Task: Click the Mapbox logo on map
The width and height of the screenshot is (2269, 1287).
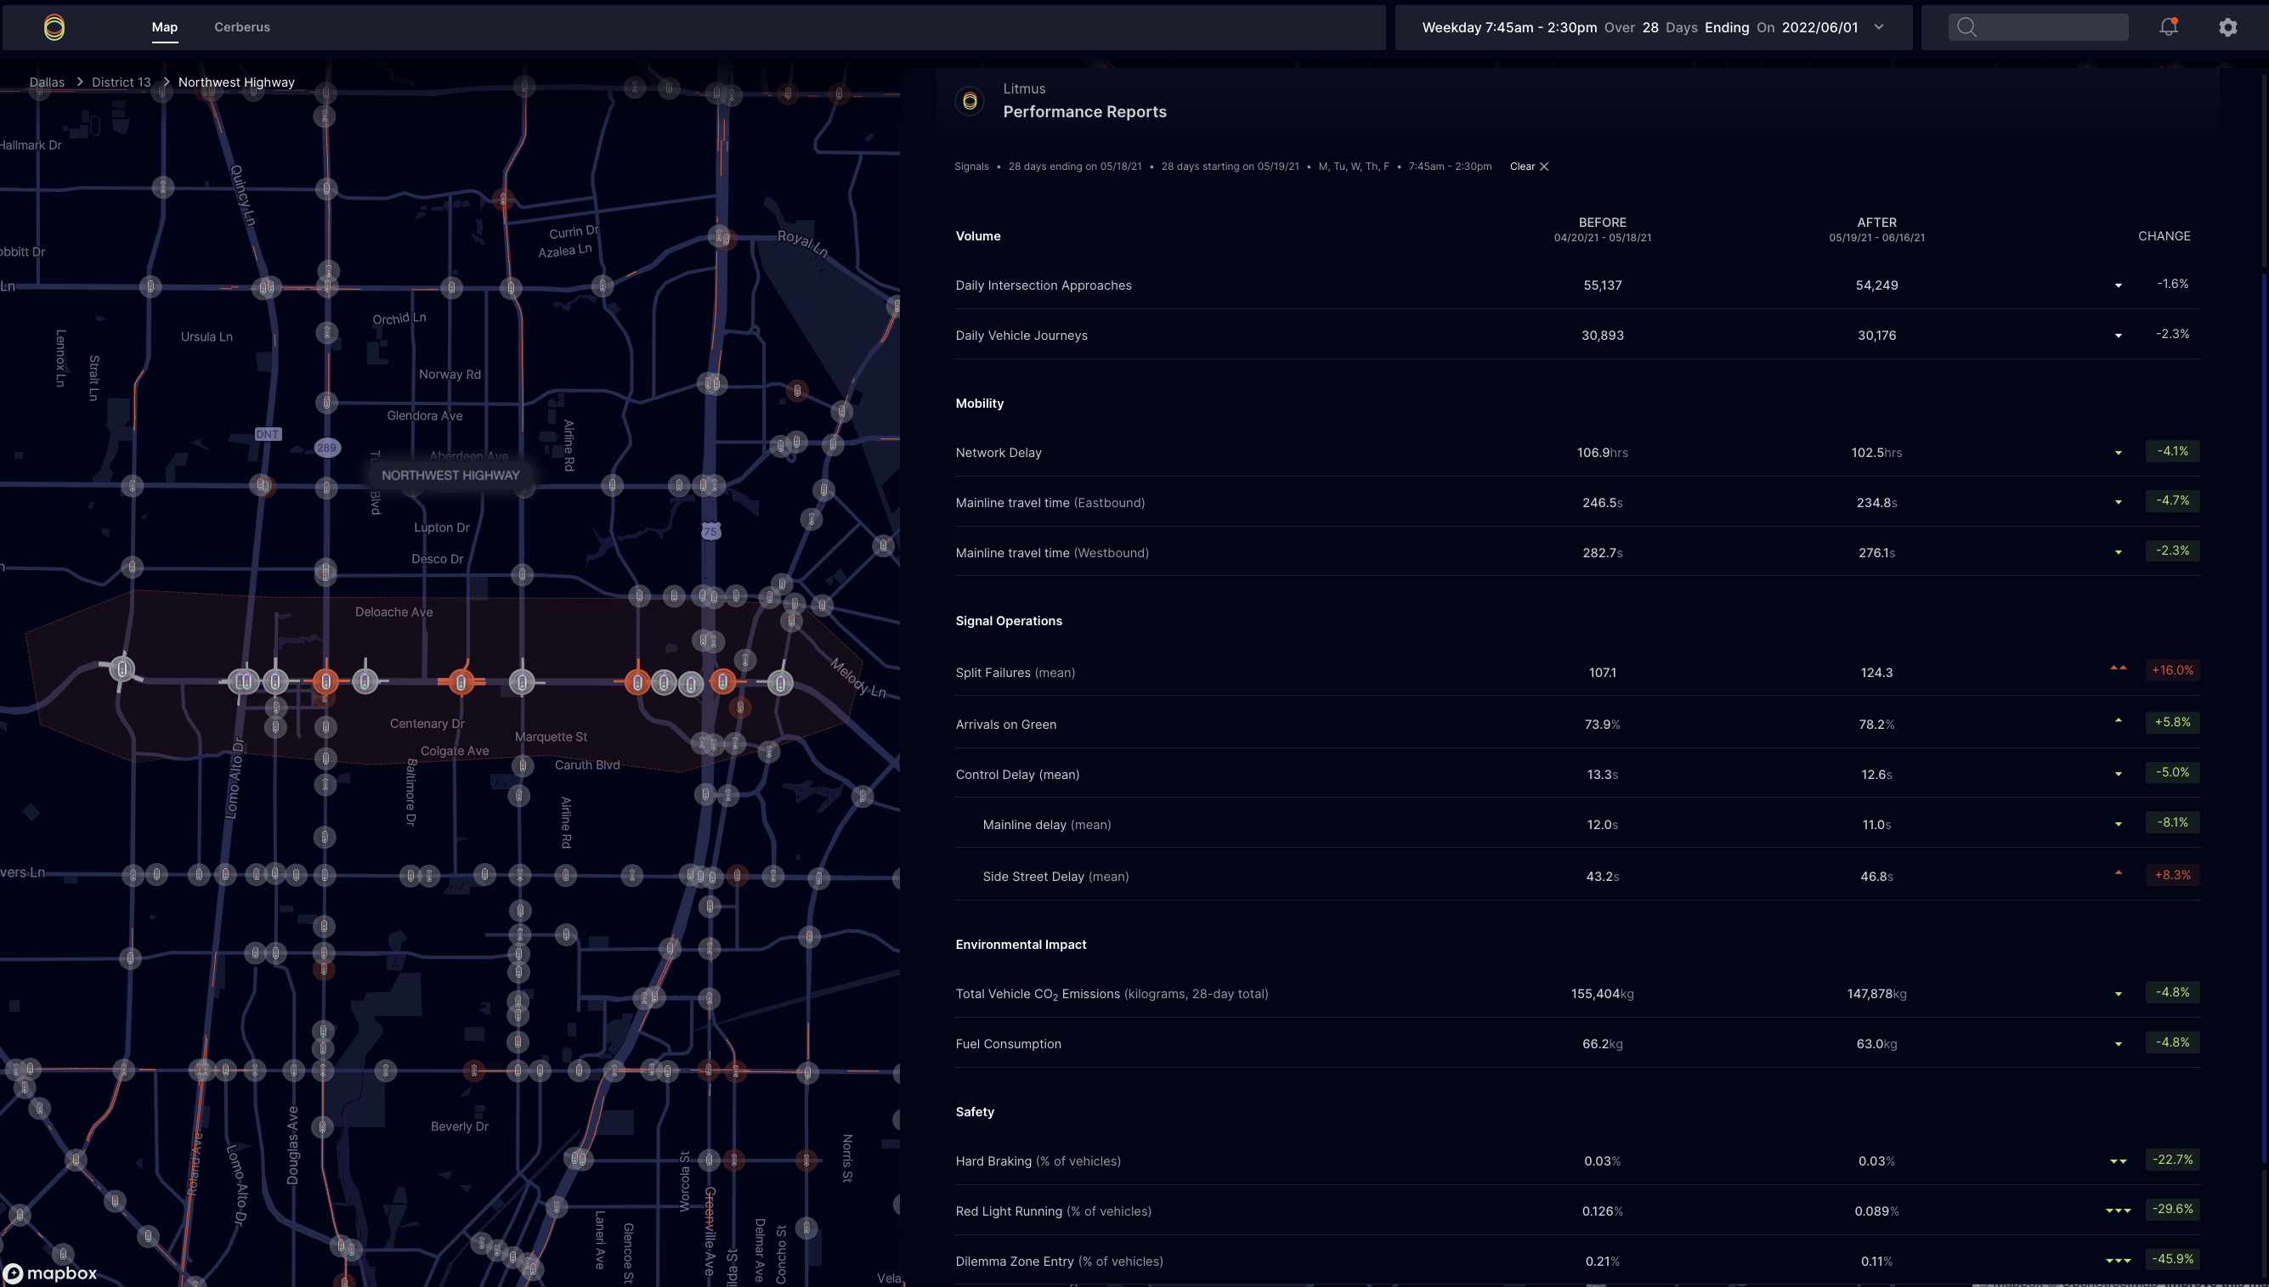Action: [x=50, y=1273]
